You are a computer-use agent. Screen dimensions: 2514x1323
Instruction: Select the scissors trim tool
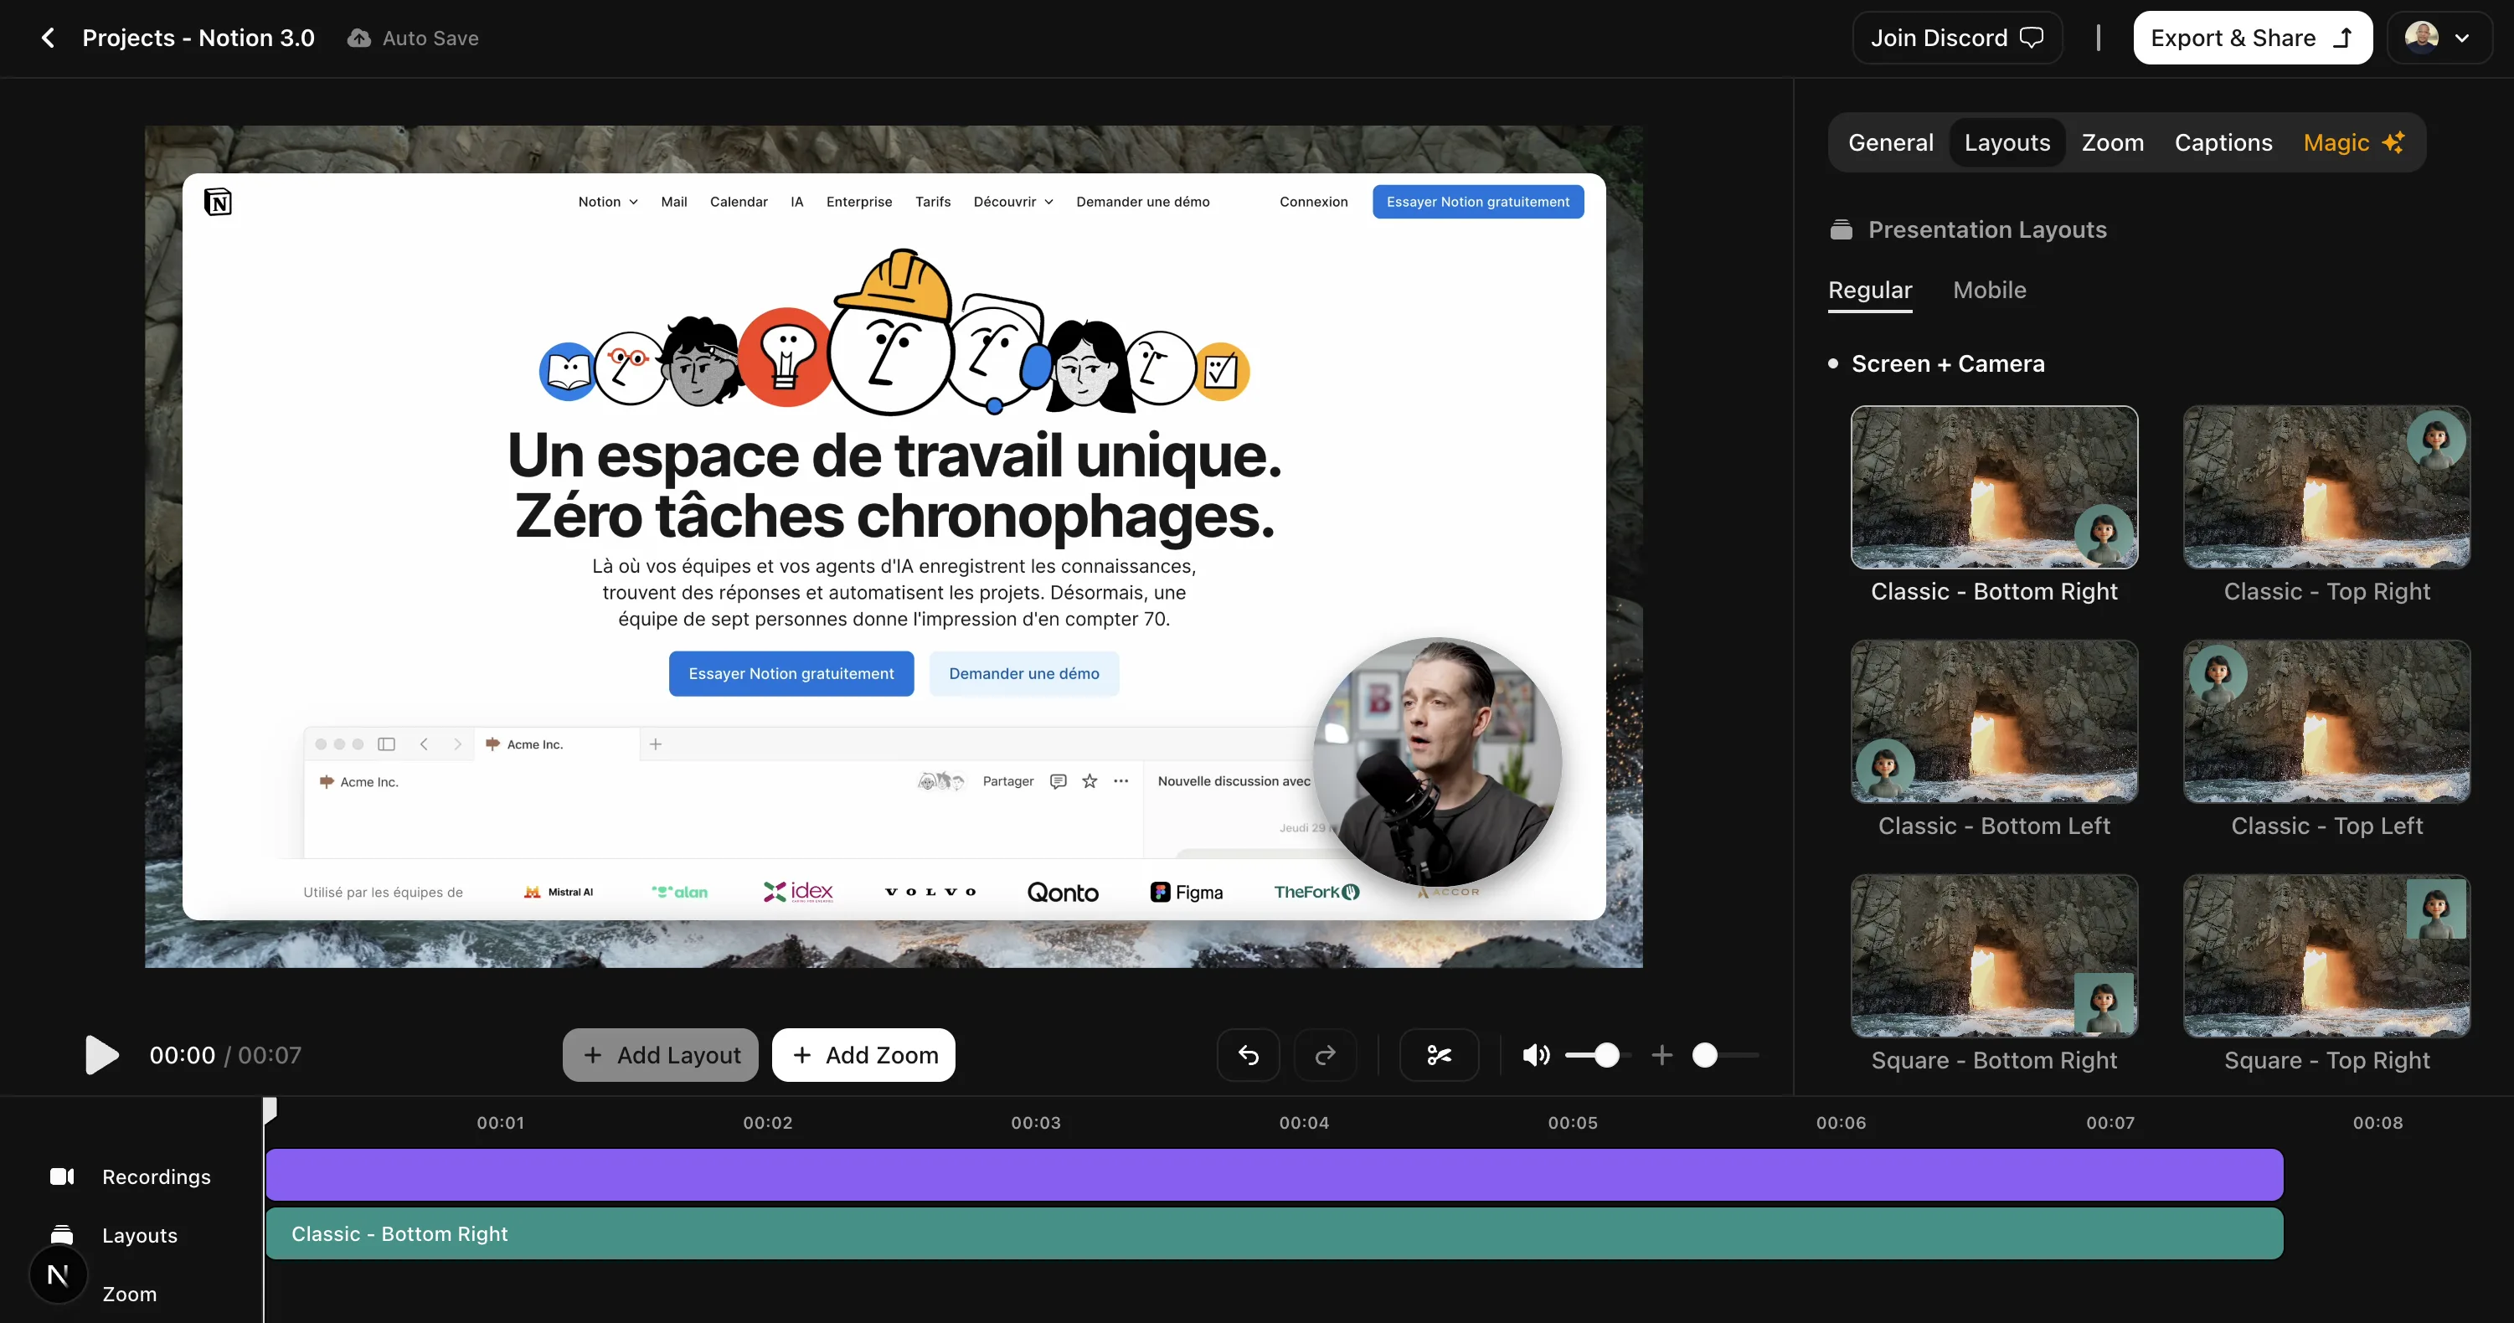1439,1055
